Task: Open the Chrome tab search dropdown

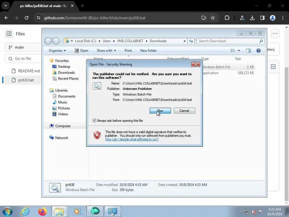Action: pos(6,6)
